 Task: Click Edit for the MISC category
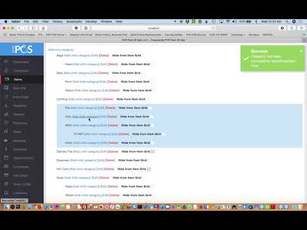tap(104, 125)
